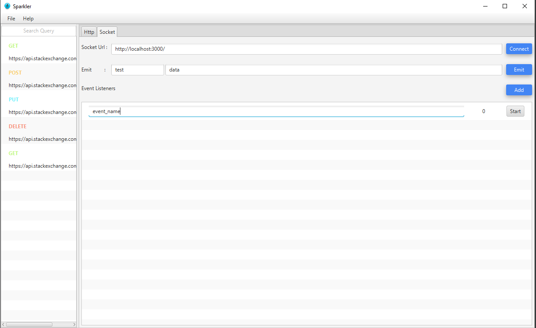Viewport: 536px width, 328px height.
Task: Click the Search Query field
Action: tap(39, 31)
